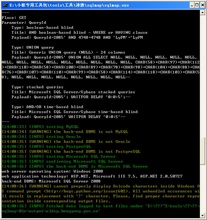Click 'Type: UNION query' text

pos(33,47)
